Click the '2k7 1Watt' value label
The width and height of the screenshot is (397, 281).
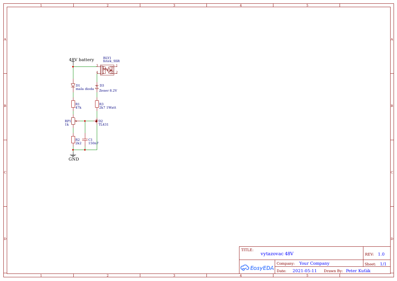point(108,108)
